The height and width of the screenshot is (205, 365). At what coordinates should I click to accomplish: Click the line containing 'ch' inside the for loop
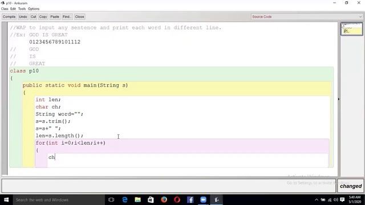coord(52,157)
